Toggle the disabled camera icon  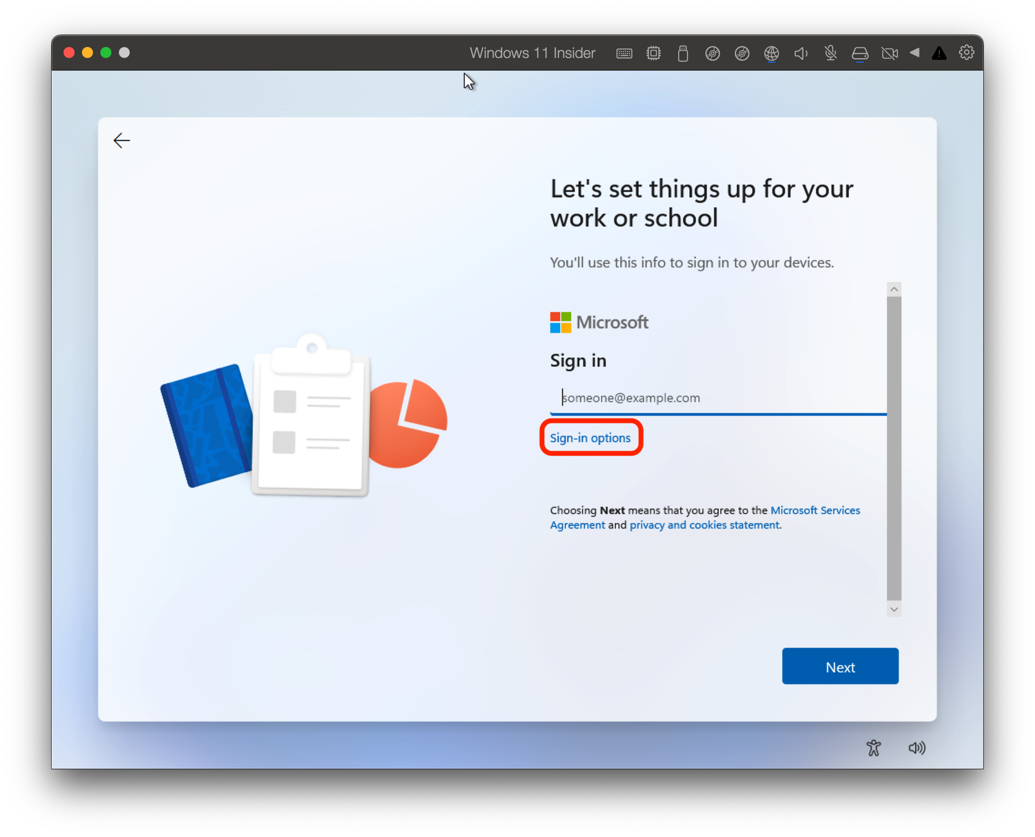[x=890, y=53]
